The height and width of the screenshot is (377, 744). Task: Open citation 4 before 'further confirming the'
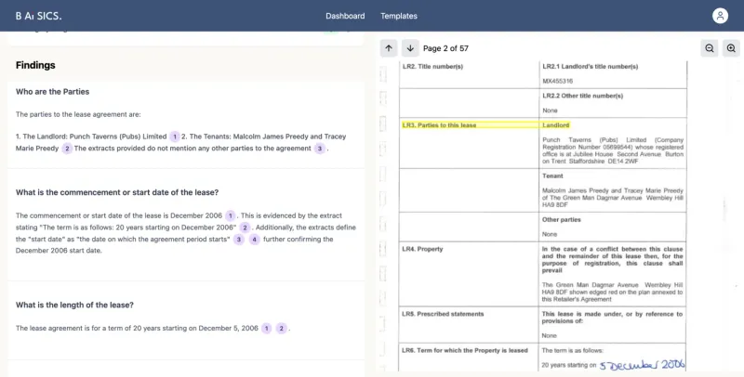[254, 240]
